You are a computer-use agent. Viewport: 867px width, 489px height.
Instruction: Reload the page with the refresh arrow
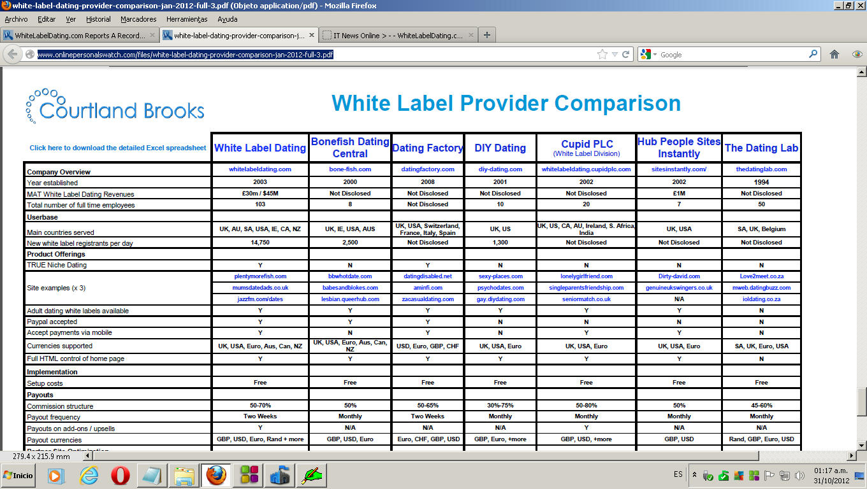(x=626, y=55)
